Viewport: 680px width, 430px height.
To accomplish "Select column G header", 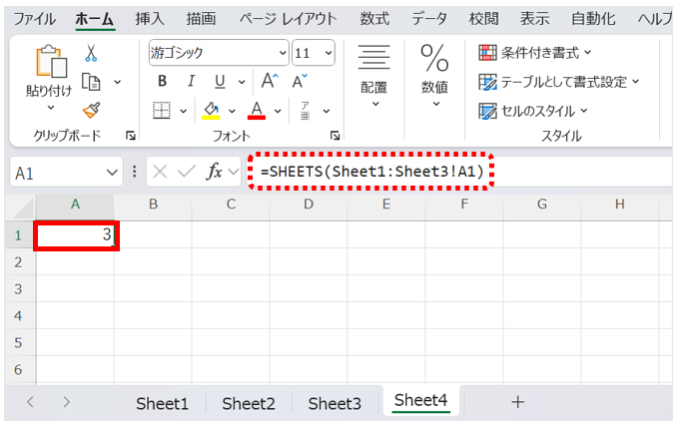I will (542, 205).
